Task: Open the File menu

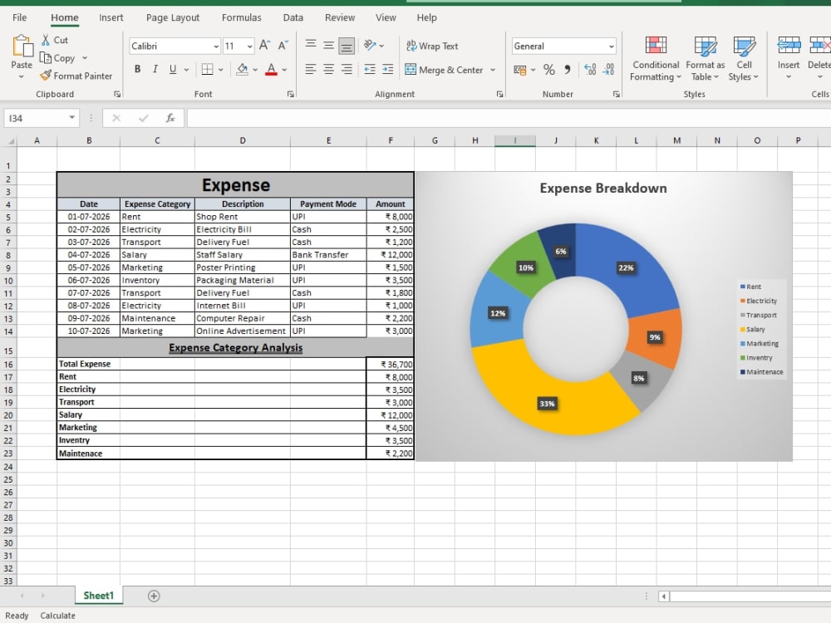Action: click(x=20, y=17)
